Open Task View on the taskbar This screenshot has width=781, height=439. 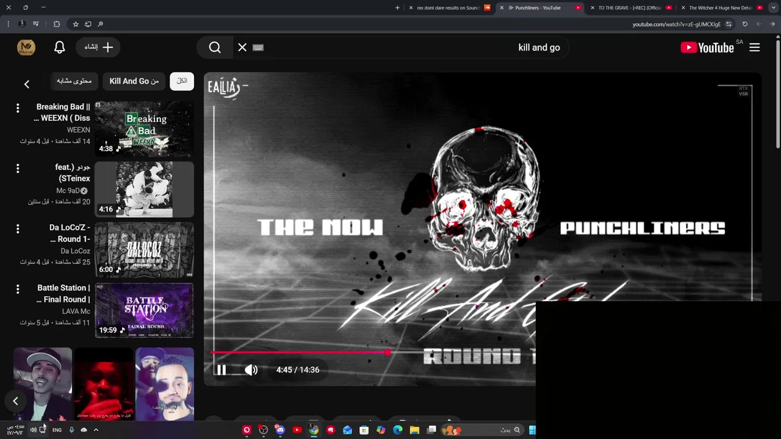pos(431,430)
